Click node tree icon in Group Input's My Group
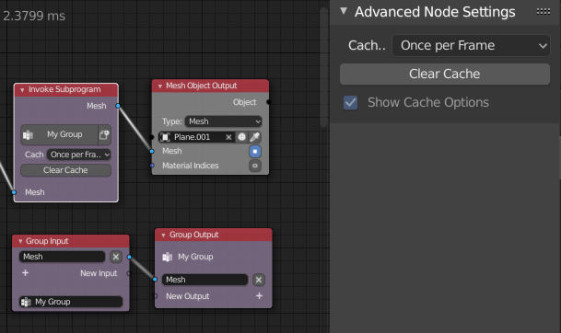Image resolution: width=561 pixels, height=333 pixels. [x=26, y=302]
